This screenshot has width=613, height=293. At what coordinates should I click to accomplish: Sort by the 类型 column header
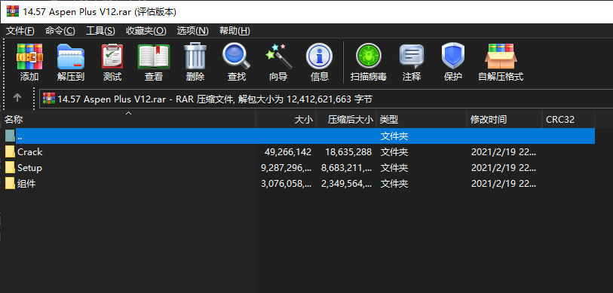(421, 120)
